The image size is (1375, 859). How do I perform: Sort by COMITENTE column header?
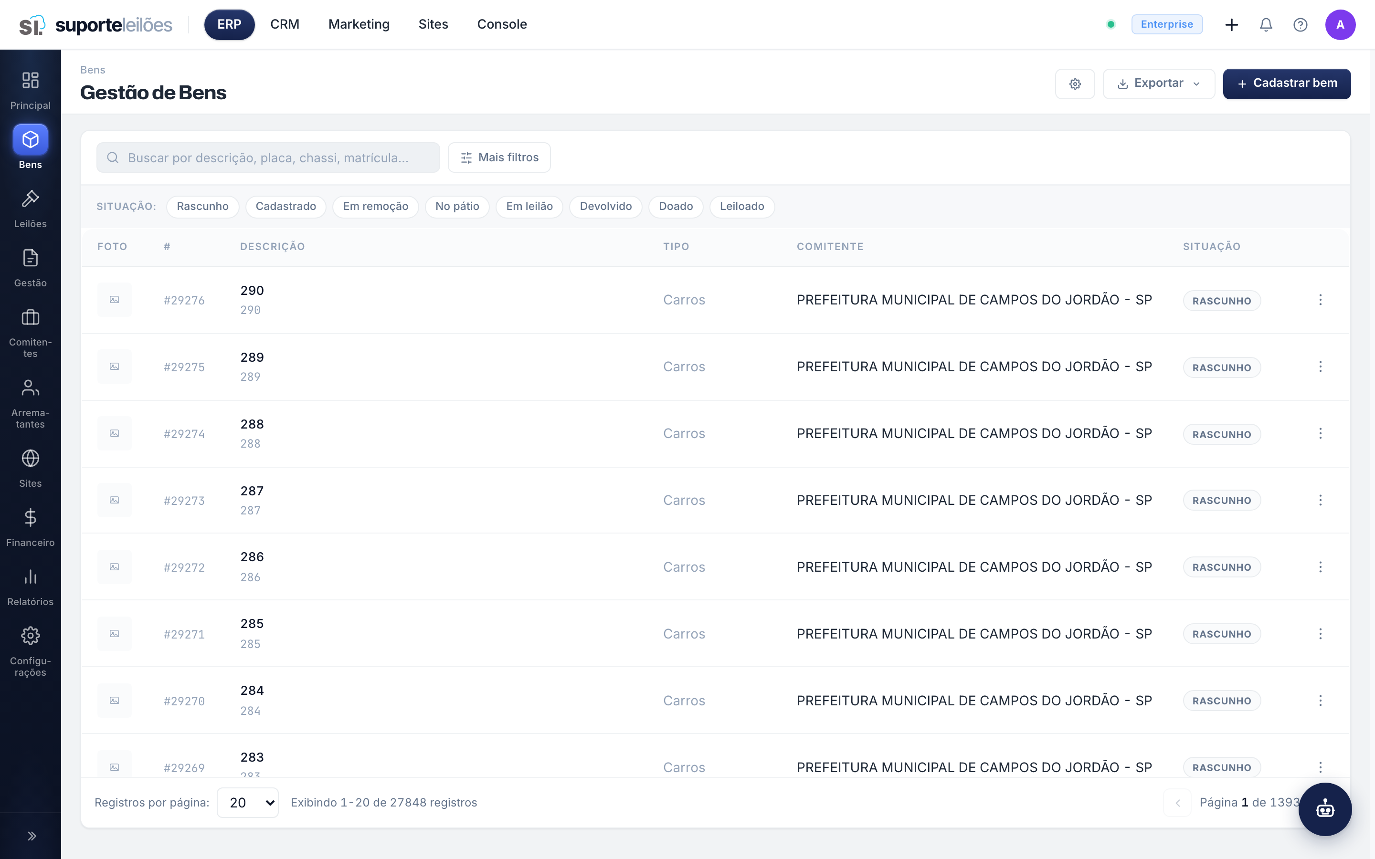(x=830, y=247)
